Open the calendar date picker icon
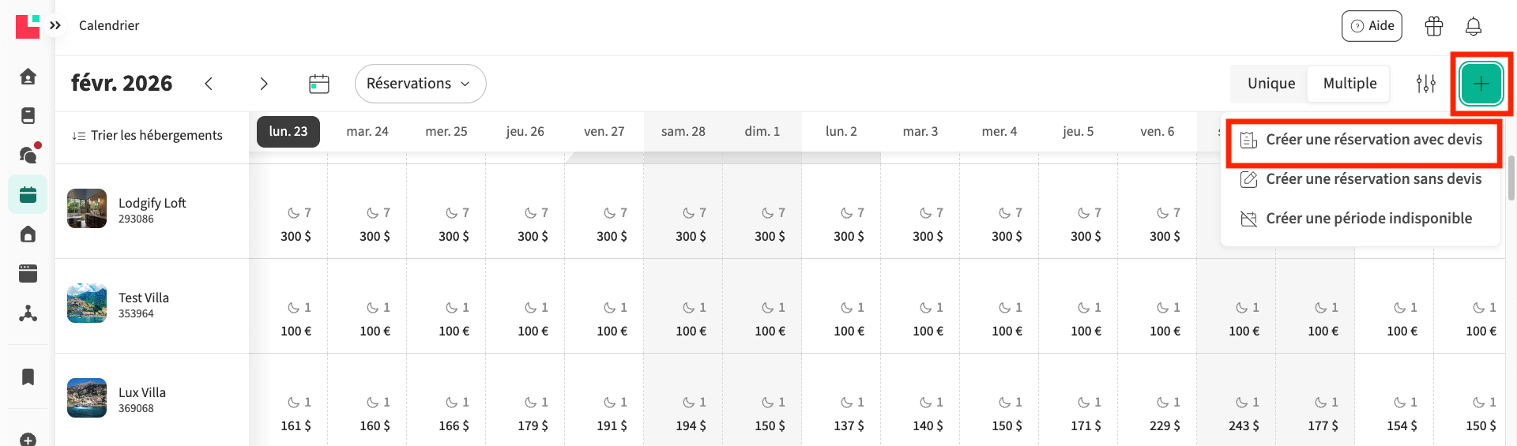Viewport: 1517px width, 446px height. (319, 84)
